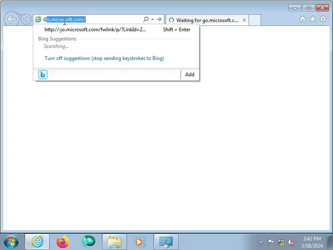Image resolution: width=333 pixels, height=250 pixels.
Task: Select the Bing search provider icon
Action: coord(43,75)
